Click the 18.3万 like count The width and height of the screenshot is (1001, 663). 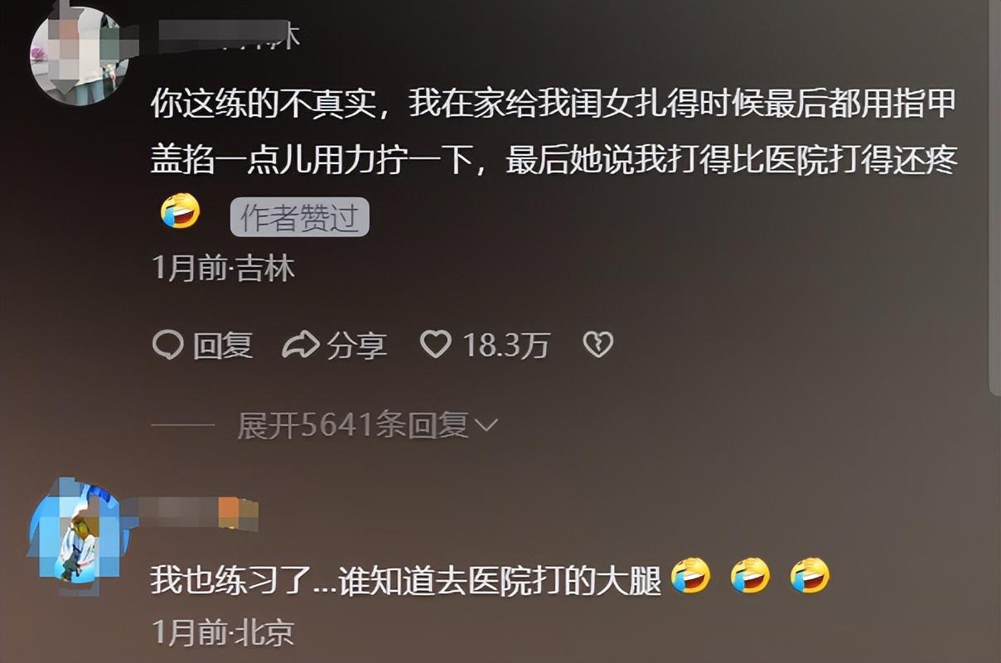[505, 345]
